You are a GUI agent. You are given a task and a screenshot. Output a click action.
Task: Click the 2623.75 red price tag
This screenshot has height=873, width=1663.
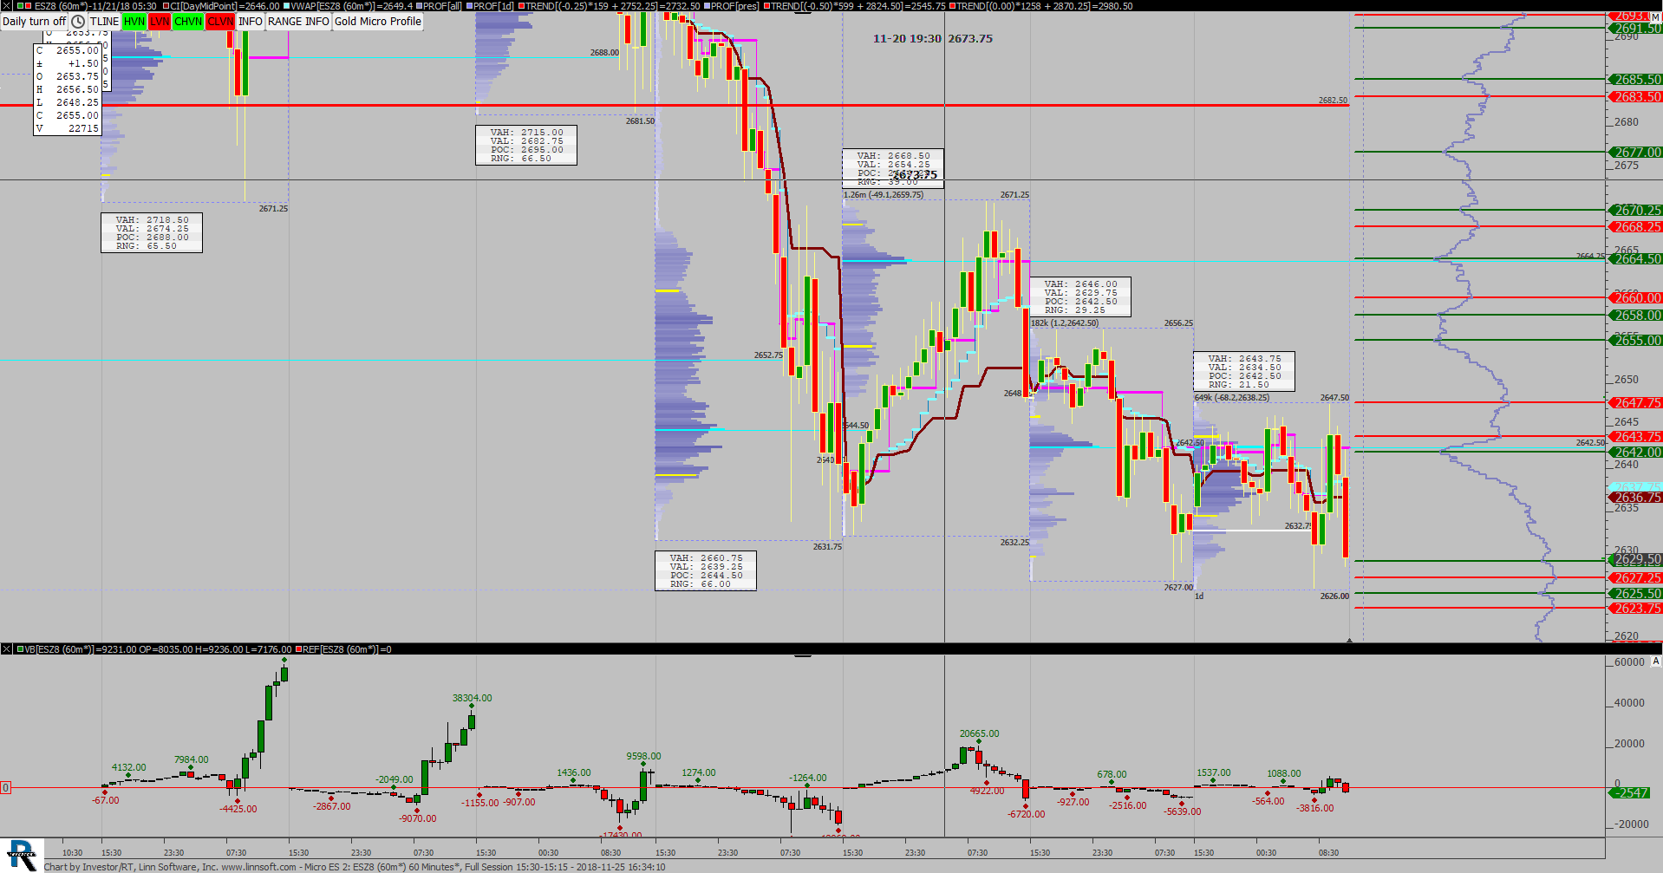[1635, 609]
